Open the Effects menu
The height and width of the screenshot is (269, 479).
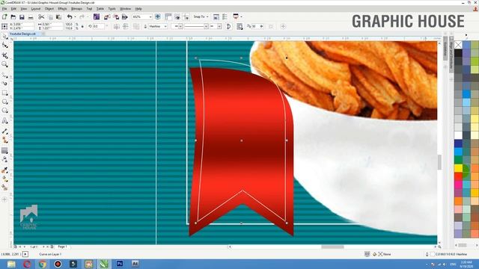tap(62, 9)
